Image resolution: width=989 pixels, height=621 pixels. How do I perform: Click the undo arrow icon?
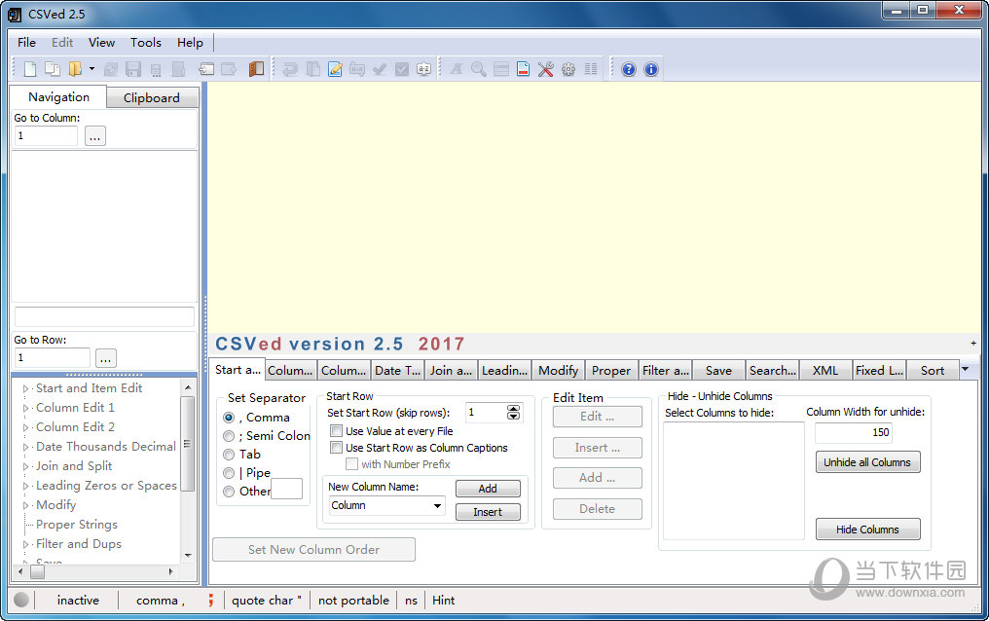290,69
